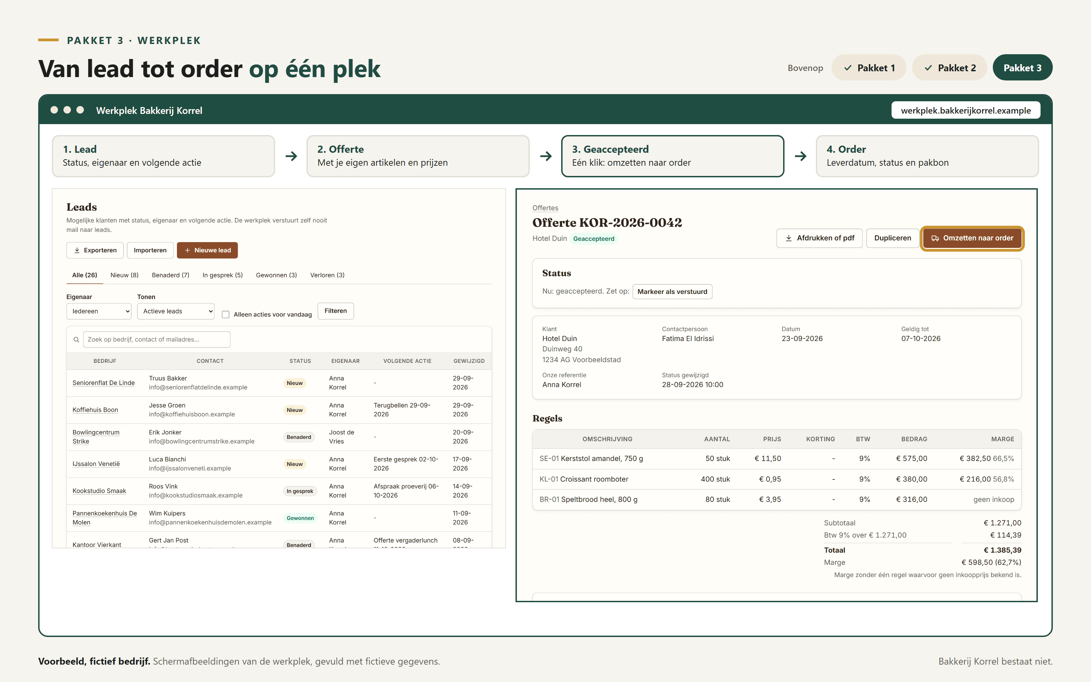Open the Pannenkoekenhuis De Molen lead
1091x682 pixels.
point(105,518)
